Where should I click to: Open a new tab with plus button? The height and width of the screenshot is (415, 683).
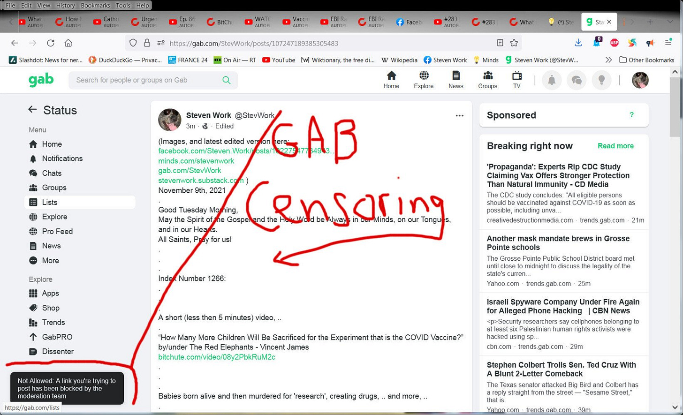pyautogui.click(x=650, y=22)
